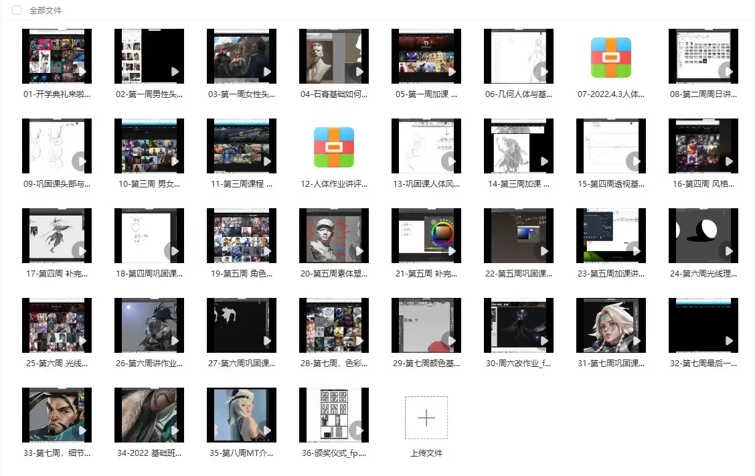The height and width of the screenshot is (476, 755).
Task: Click play icon on 09-巩固课头部与 video
Action: 80,161
